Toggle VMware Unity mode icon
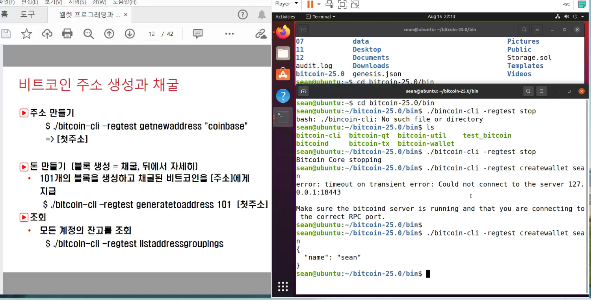The height and width of the screenshot is (300, 591). pyautogui.click(x=355, y=4)
